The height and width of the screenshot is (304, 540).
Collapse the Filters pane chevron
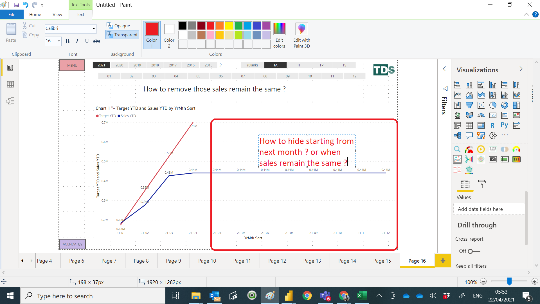point(444,69)
